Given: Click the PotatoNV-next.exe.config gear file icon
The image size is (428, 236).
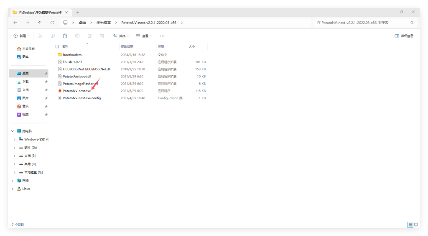Looking at the screenshot, I should click(60, 98).
